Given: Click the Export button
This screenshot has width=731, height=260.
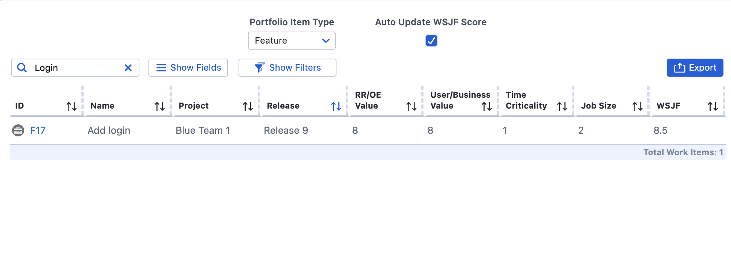Looking at the screenshot, I should pos(695,68).
